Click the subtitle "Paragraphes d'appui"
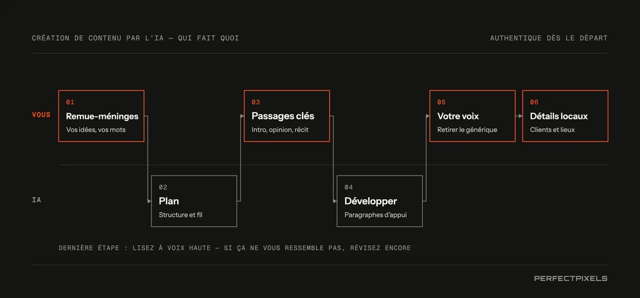640x298 pixels. 375,215
